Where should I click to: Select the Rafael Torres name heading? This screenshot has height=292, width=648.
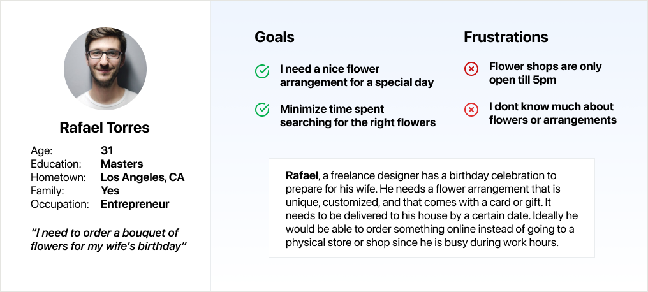click(105, 128)
